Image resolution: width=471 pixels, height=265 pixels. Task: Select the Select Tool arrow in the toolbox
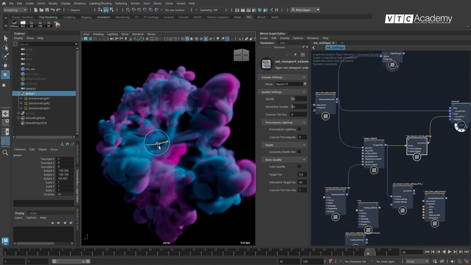click(5, 38)
